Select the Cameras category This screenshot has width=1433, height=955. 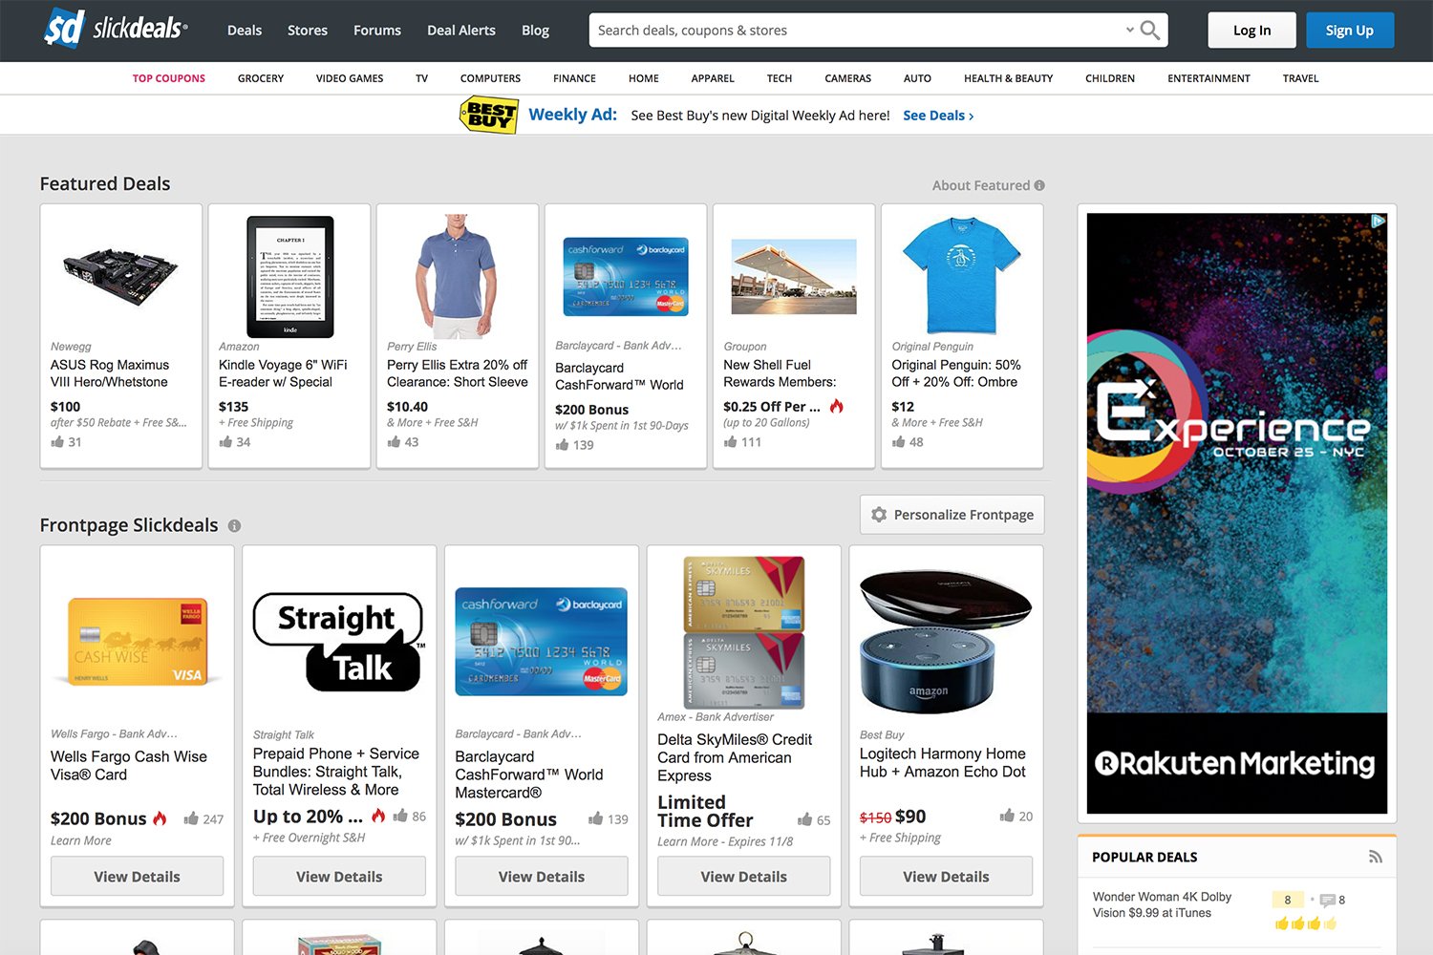tap(848, 78)
